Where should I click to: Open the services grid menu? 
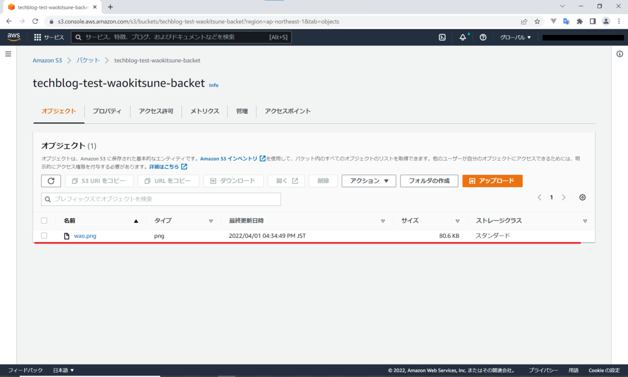49,37
